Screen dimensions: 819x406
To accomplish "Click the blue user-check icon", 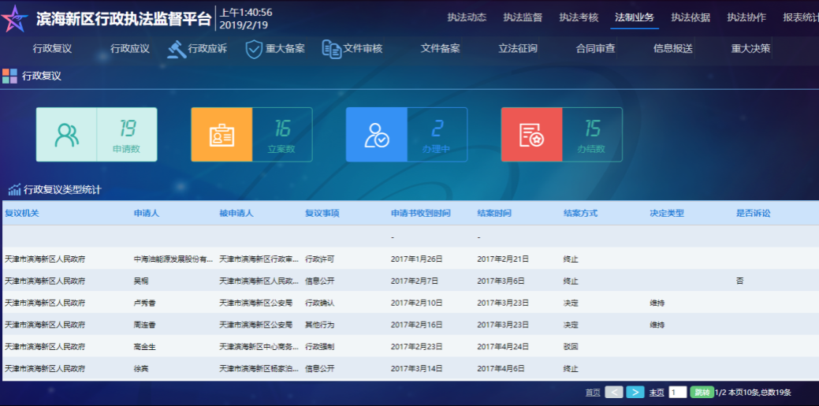I will (377, 135).
